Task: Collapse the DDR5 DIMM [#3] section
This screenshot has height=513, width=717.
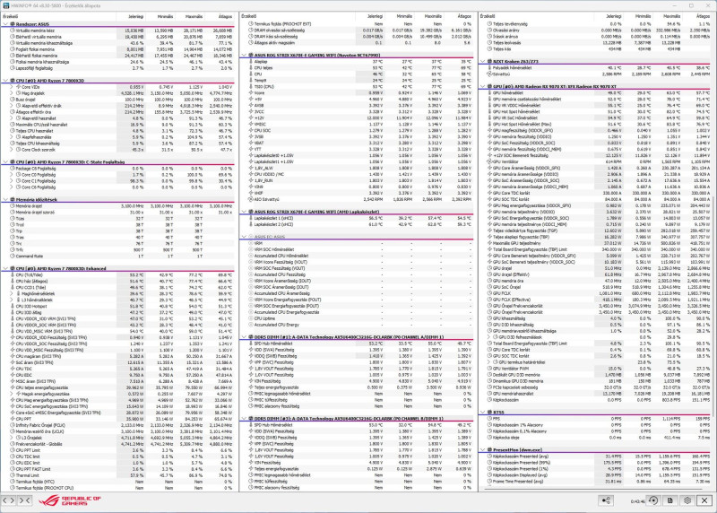Action: coord(244,419)
